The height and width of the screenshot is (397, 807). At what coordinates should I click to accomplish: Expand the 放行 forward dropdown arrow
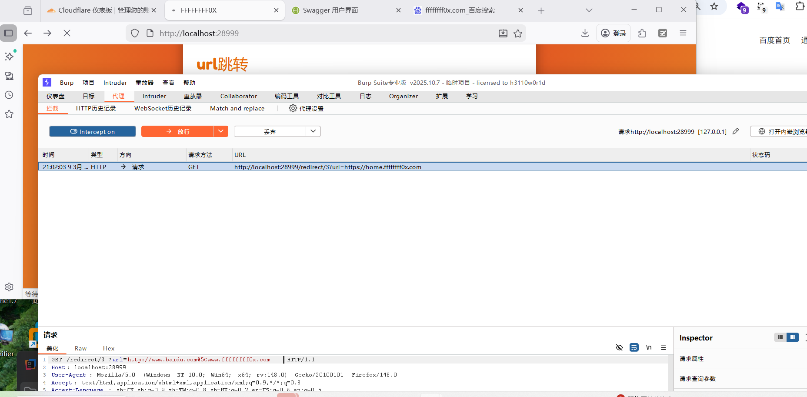(x=221, y=131)
